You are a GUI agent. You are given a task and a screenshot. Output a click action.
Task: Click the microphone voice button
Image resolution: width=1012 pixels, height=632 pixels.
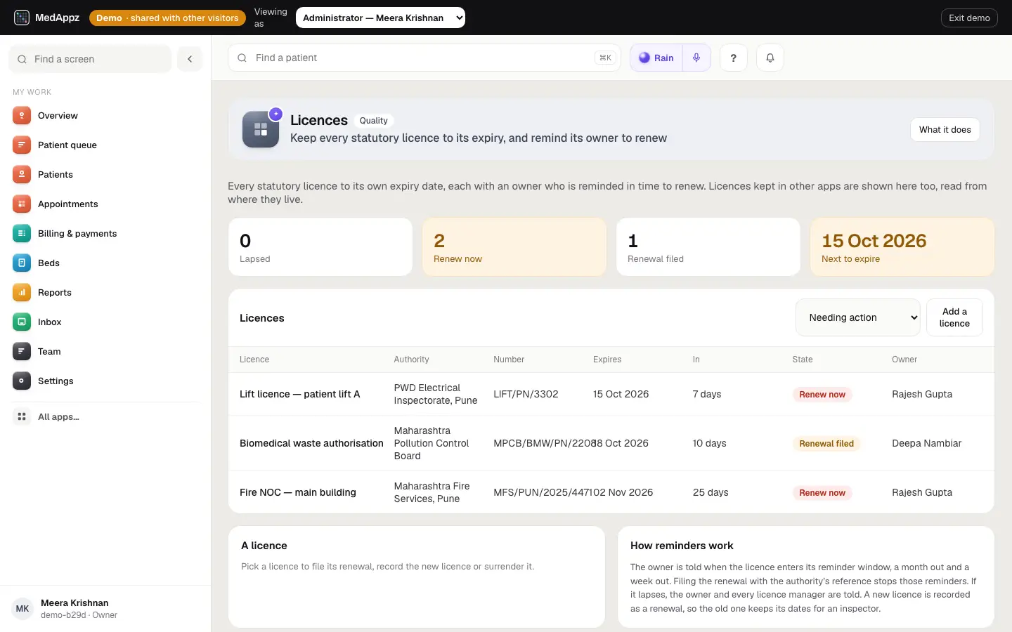click(696, 58)
